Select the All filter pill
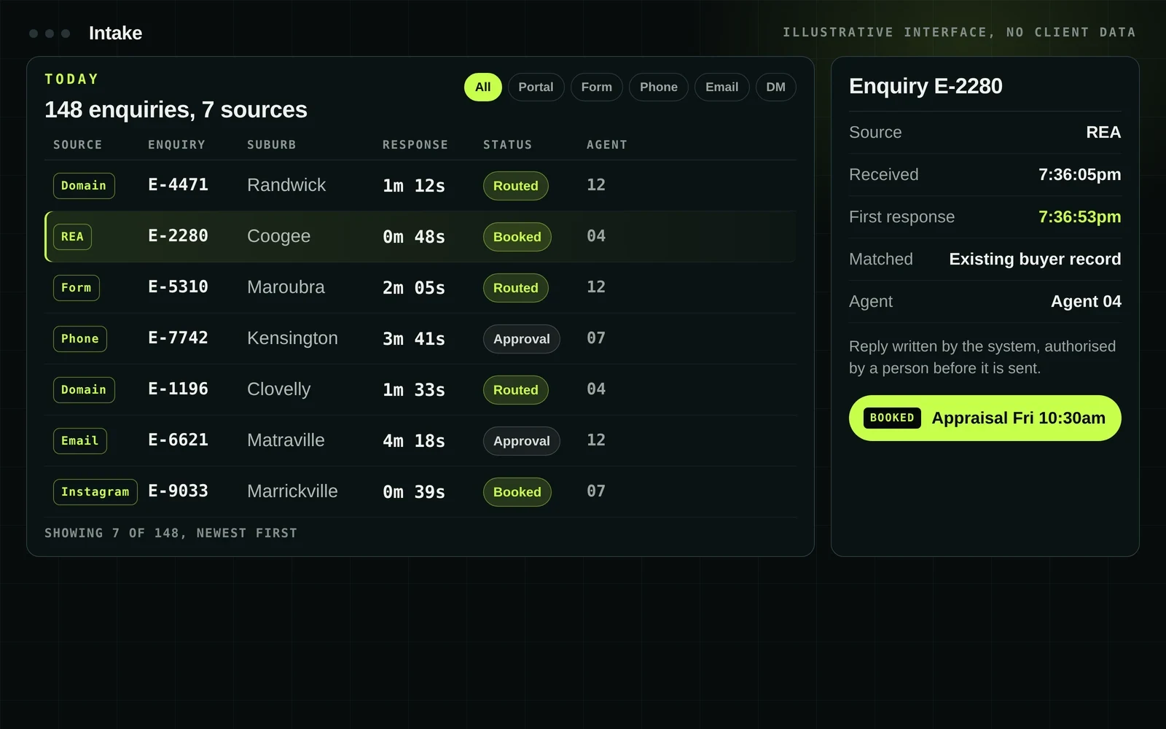1166x729 pixels. click(482, 87)
